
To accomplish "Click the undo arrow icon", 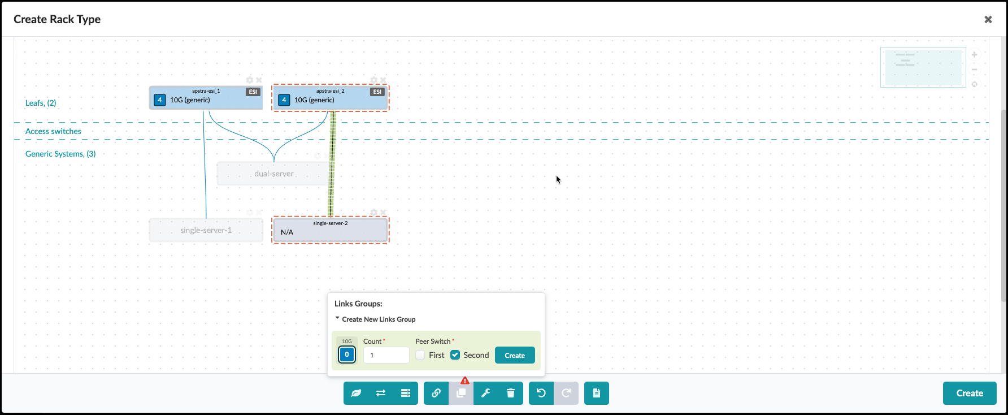I will point(541,393).
